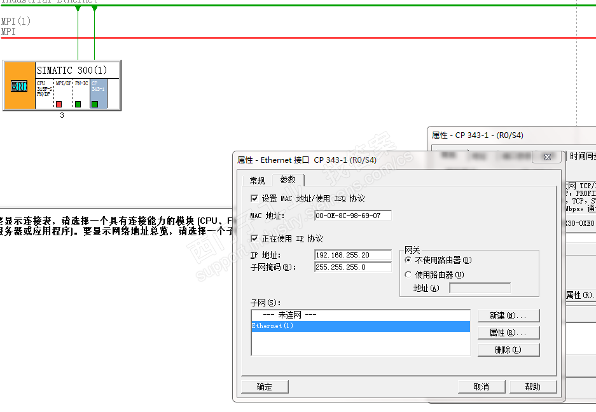Viewport: 596px width, 412px height.
Task: Select the CPU 315F-2 PN/DP module slot
Action: pyautogui.click(x=45, y=93)
